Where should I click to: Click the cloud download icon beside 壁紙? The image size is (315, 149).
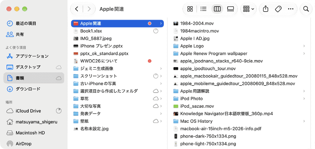point(156,121)
